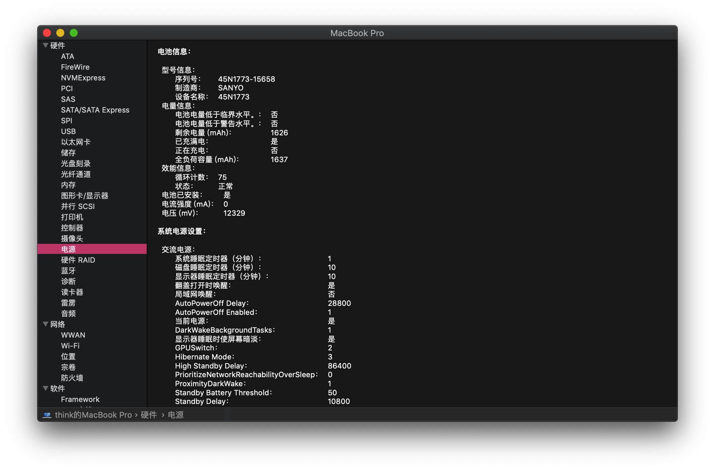
Task: Click the MacBook Pro computer icon in path bar
Action: (x=47, y=415)
